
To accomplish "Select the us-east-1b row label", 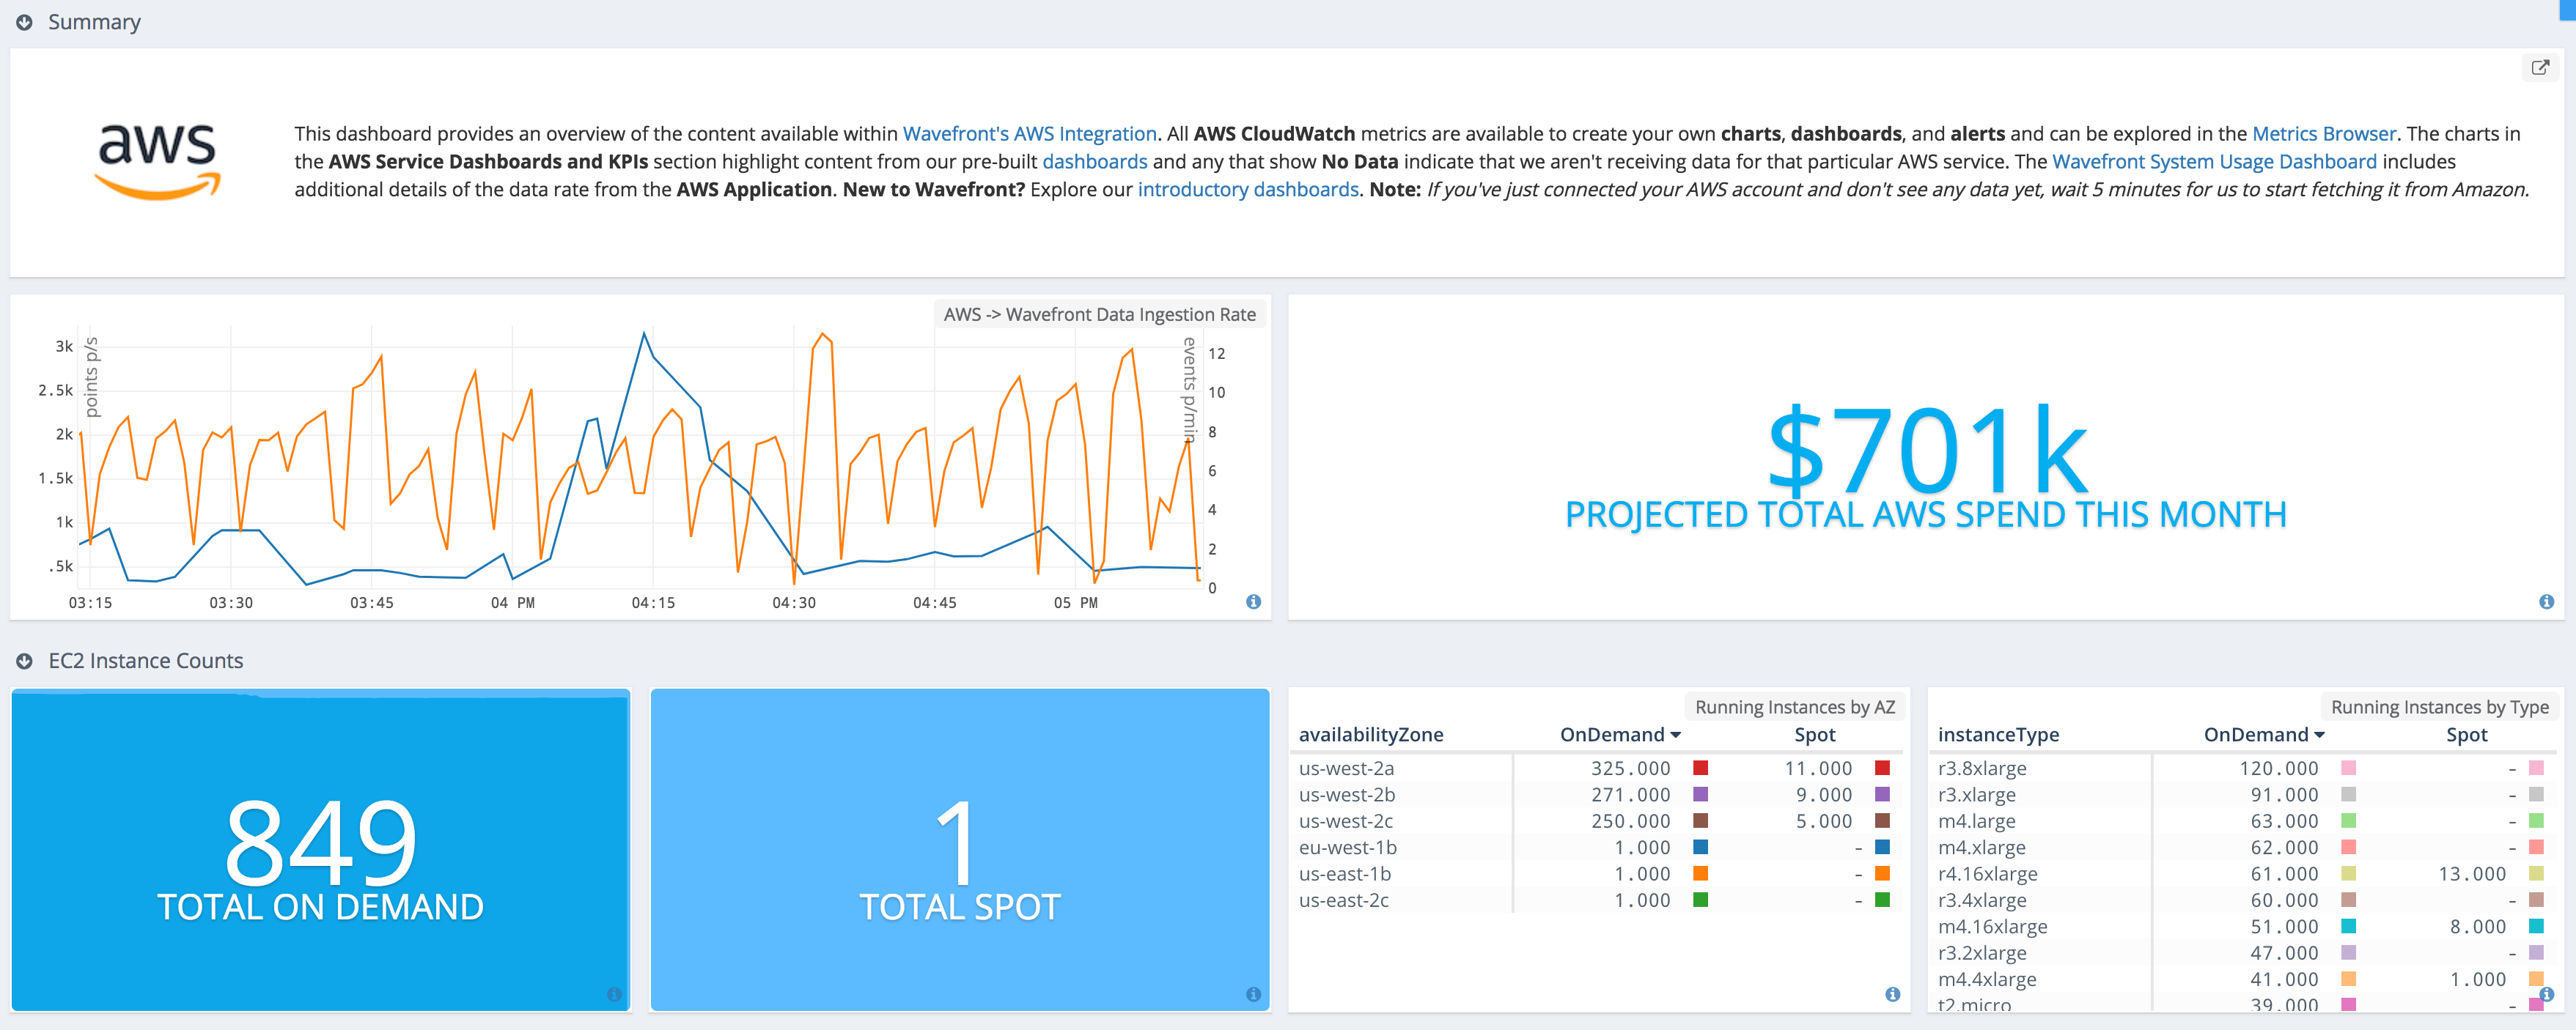I will [x=1344, y=873].
